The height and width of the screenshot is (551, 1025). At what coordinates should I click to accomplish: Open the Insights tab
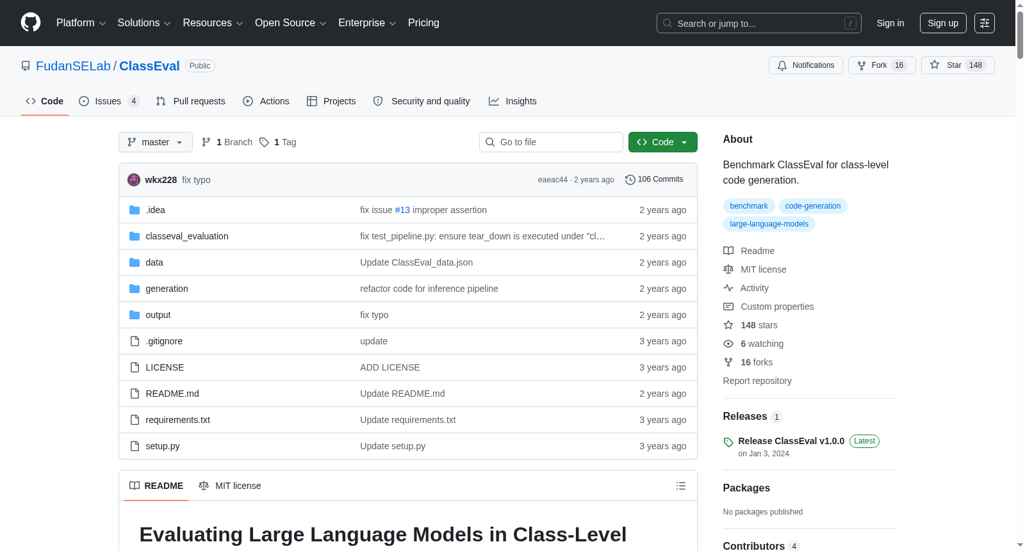[512, 101]
